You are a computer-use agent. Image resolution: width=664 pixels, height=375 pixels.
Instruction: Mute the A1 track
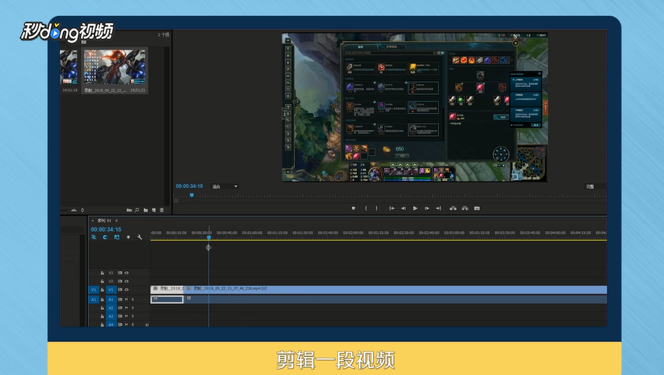click(x=126, y=299)
